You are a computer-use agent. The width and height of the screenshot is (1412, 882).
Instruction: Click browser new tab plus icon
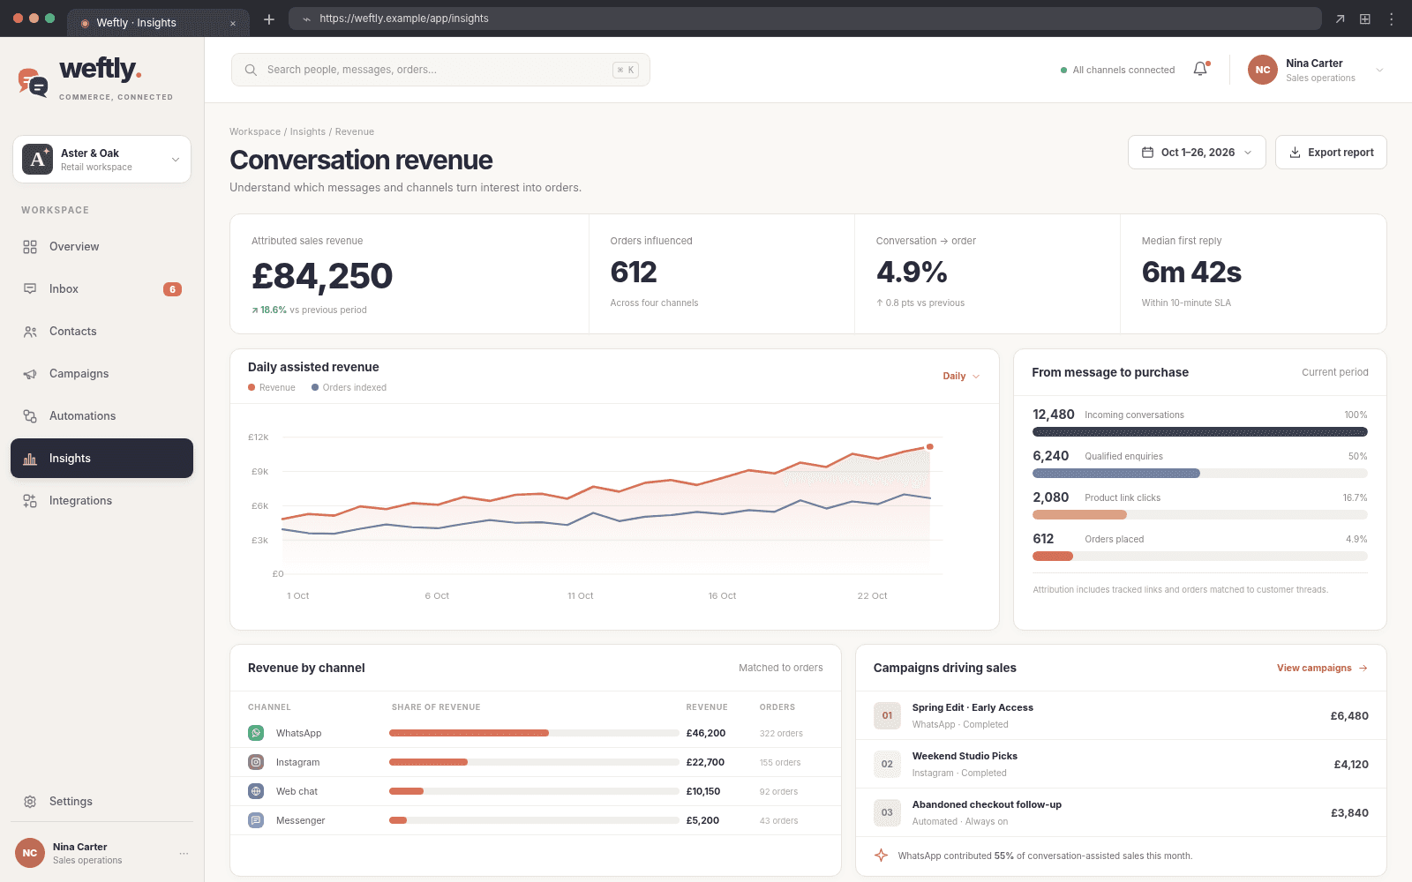[269, 19]
